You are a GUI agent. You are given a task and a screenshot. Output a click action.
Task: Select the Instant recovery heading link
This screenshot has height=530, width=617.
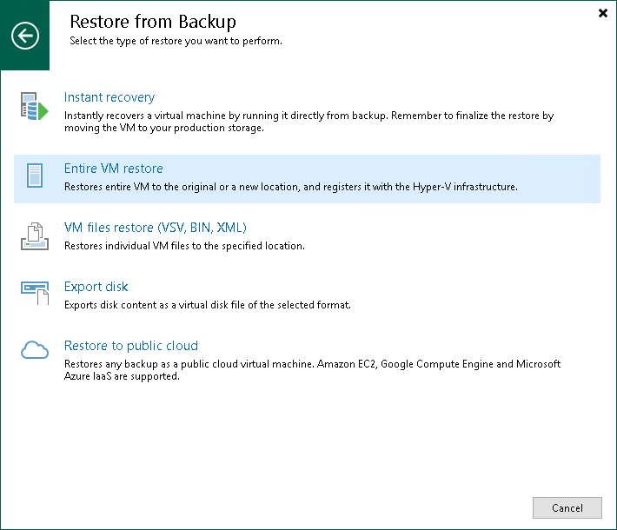click(x=109, y=97)
